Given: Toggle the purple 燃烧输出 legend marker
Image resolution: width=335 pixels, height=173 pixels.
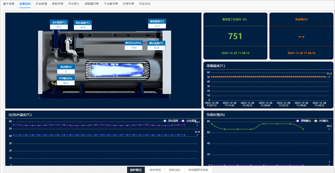Looking at the screenshot, I should click(x=297, y=121).
